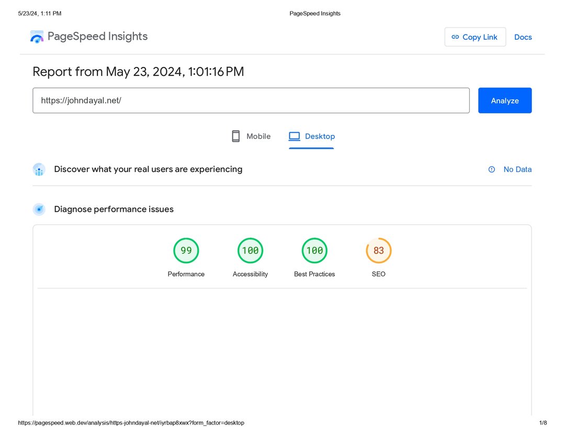Open the SEO score gauge 83

pyautogui.click(x=379, y=250)
